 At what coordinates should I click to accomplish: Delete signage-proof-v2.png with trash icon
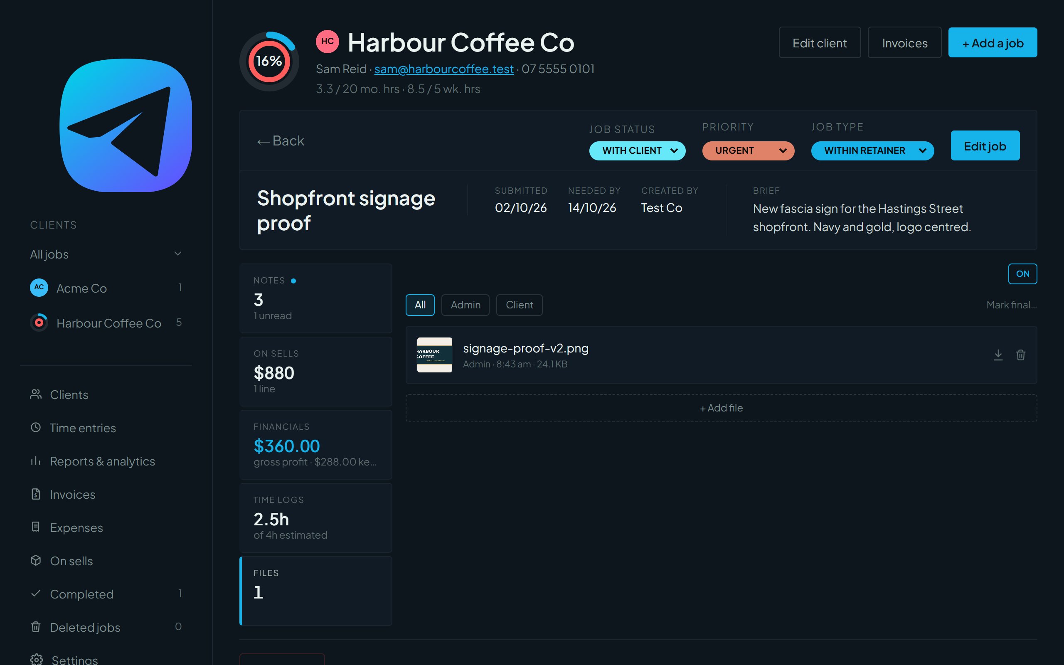(x=1020, y=355)
